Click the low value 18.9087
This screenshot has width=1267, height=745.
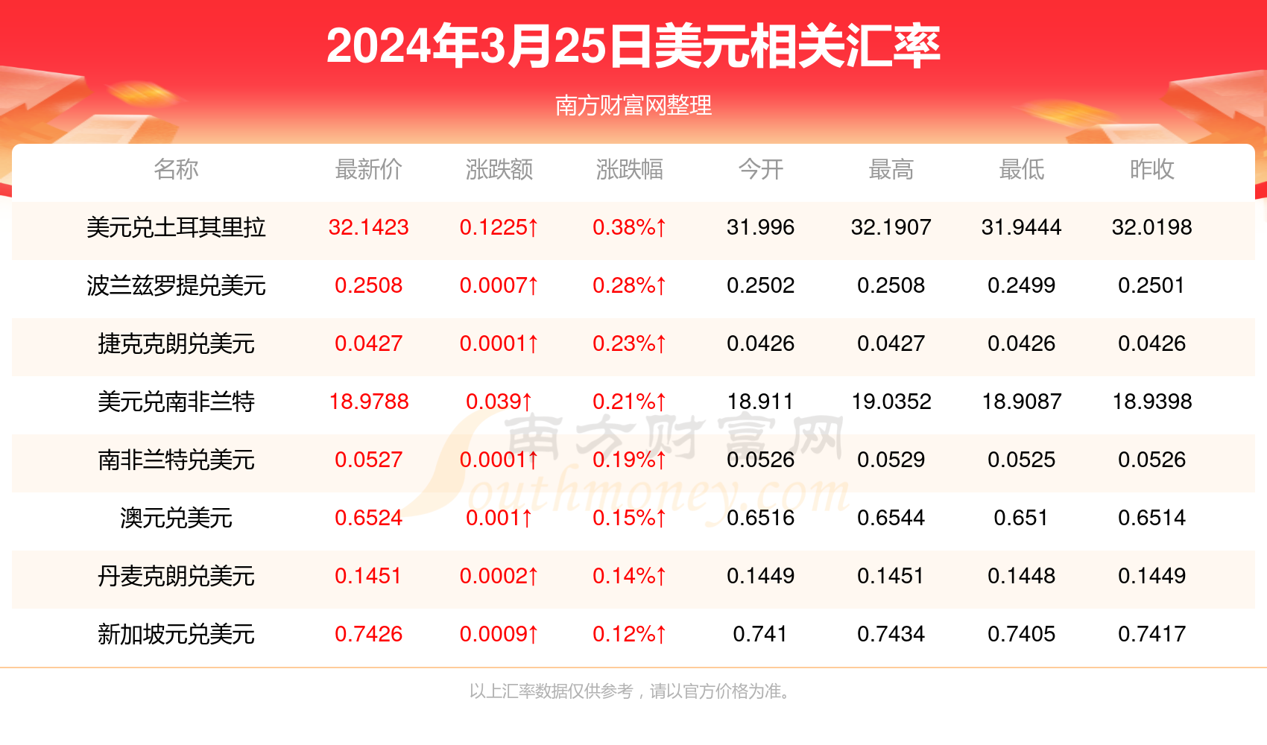1021,402
